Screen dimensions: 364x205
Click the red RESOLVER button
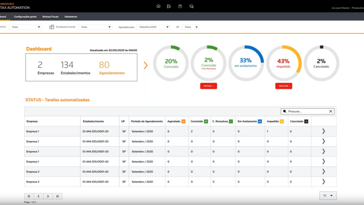coord(284,86)
